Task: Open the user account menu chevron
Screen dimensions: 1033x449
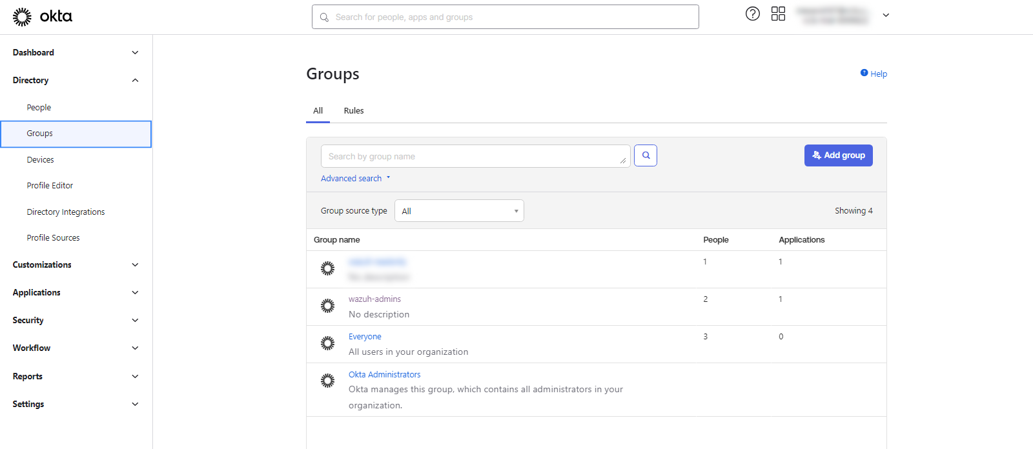Action: coord(886,15)
